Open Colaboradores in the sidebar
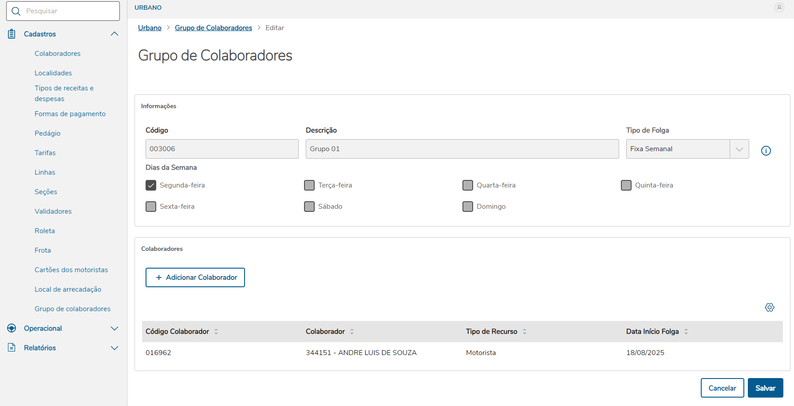 (58, 54)
